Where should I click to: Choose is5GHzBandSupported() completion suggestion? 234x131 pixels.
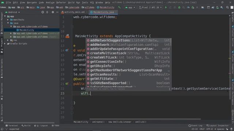[128, 83]
